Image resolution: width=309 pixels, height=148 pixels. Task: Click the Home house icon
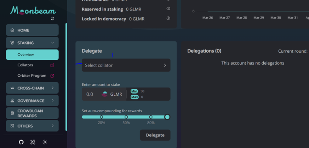12,30
